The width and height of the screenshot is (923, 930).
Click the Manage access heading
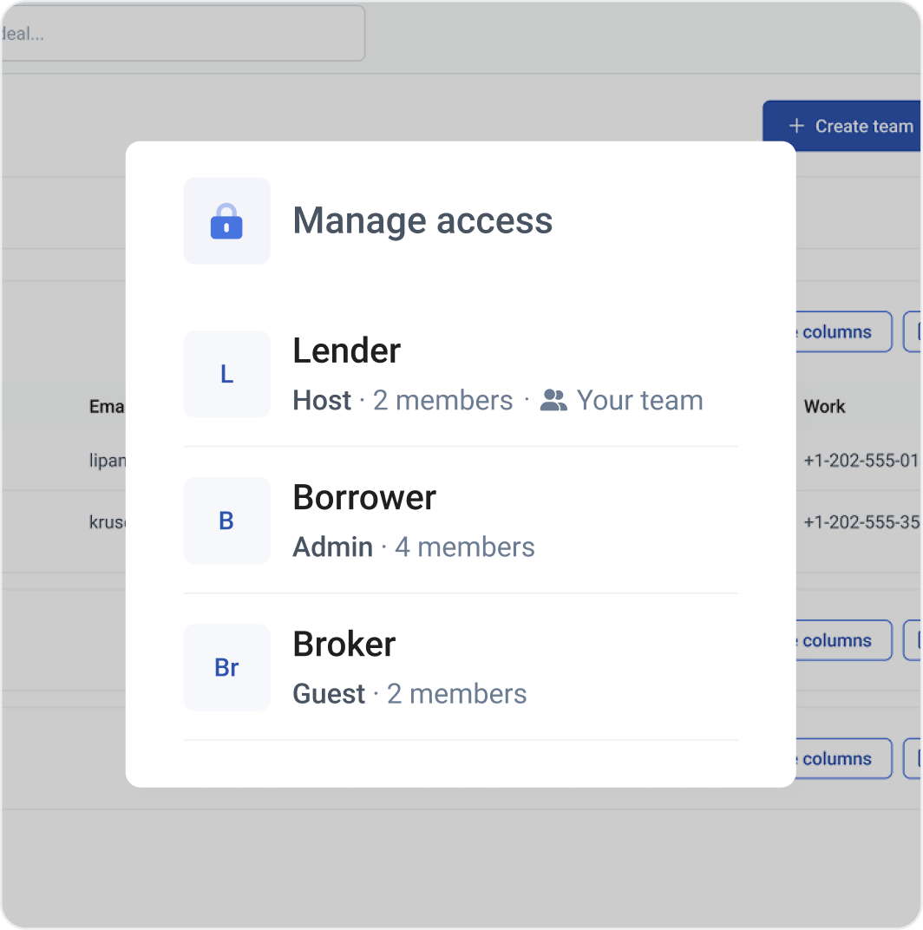tap(422, 220)
